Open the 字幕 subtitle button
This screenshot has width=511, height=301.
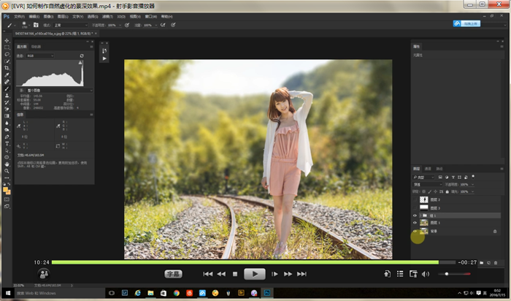172,273
